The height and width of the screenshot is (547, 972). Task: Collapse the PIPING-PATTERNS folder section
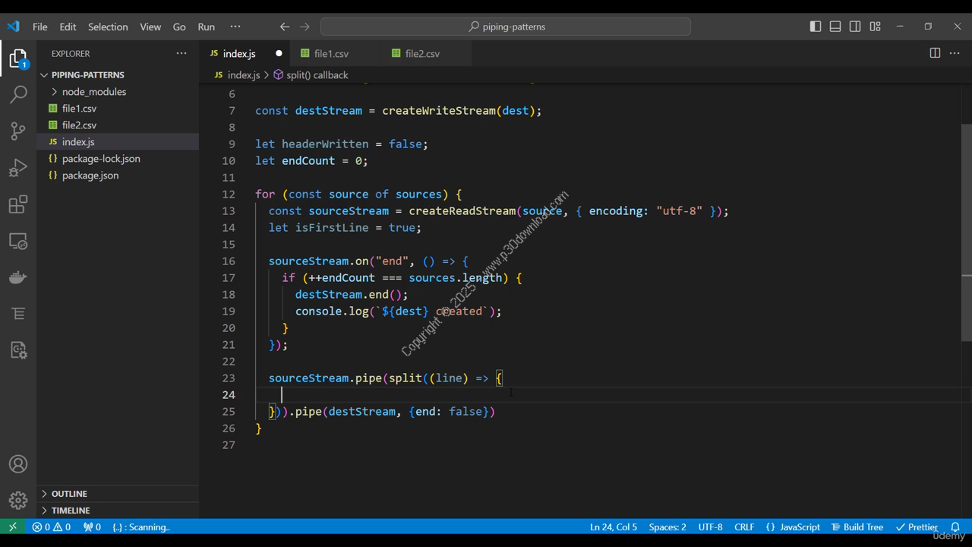click(x=118, y=74)
